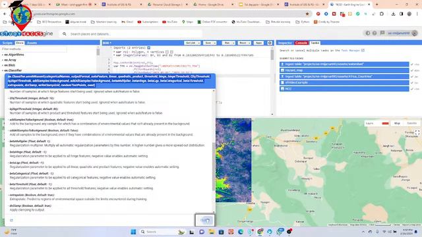Image resolution: width=422 pixels, height=237 pixels.
Task: Click the Earth Engine search magnifier icon
Action: (x=65, y=34)
